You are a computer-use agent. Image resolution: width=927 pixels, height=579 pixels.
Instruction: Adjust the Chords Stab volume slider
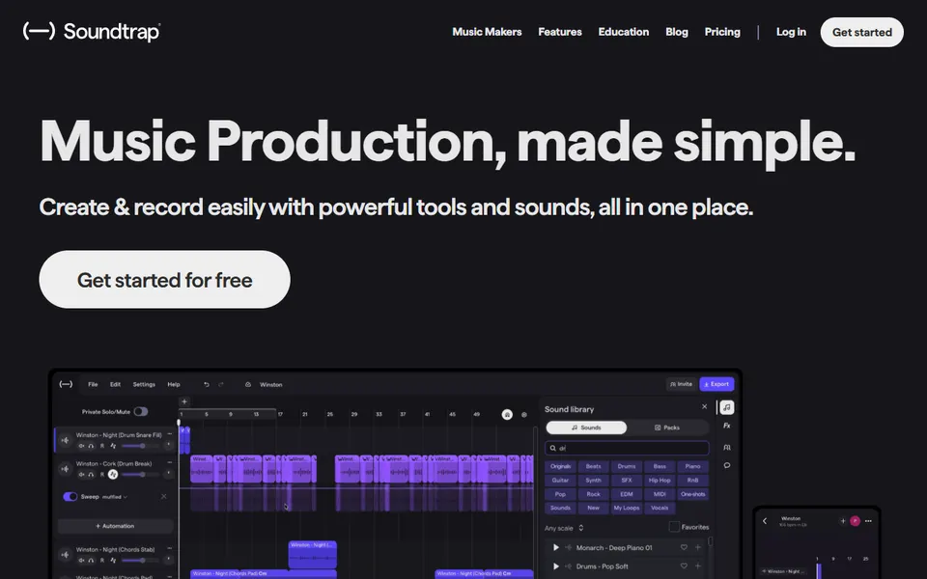140,560
